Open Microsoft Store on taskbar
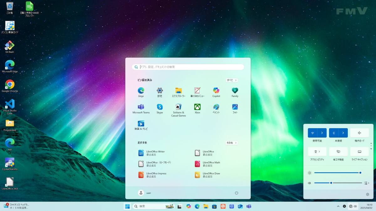 215,206
